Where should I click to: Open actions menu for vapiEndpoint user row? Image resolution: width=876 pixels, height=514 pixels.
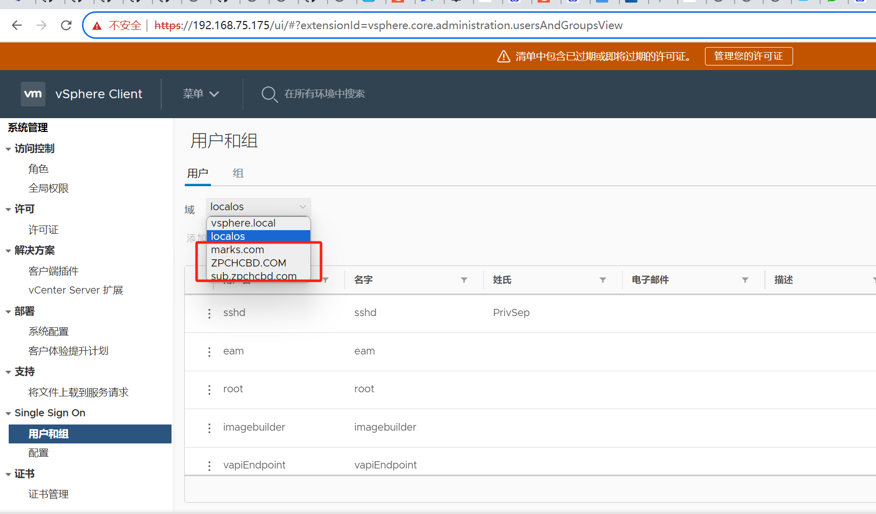click(x=209, y=466)
